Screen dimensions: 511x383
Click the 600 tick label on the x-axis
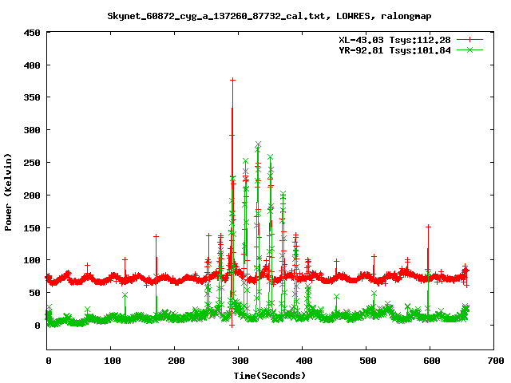click(x=431, y=361)
